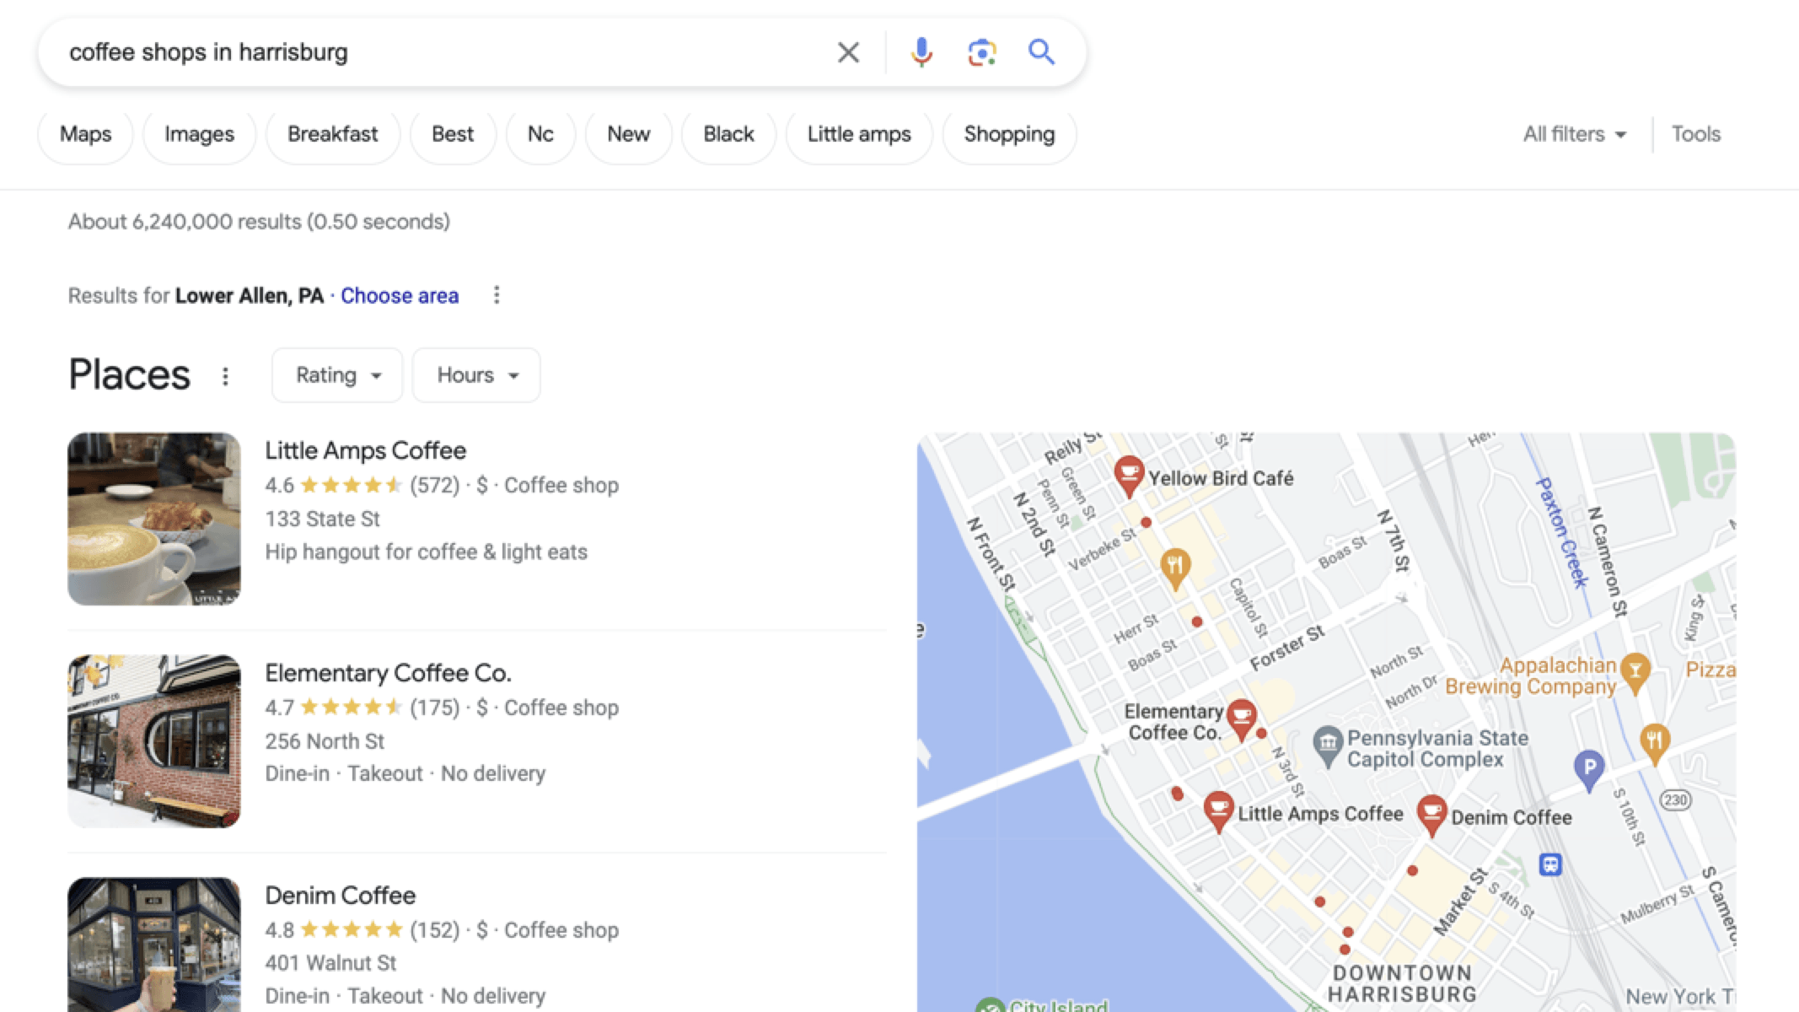Click the blue magnifier search icon
Screen dimensions: 1799x1012
(x=1041, y=52)
